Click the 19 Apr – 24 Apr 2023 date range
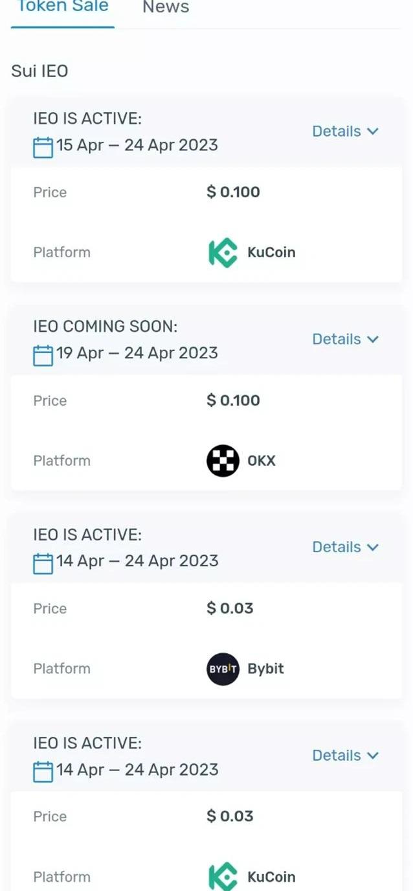This screenshot has width=413, height=891. pyautogui.click(x=137, y=353)
